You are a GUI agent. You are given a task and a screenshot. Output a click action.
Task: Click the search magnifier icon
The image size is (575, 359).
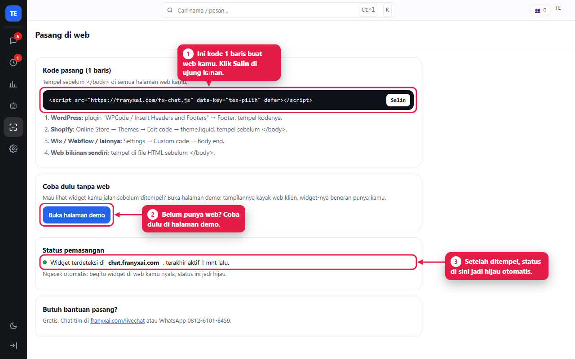[170, 10]
